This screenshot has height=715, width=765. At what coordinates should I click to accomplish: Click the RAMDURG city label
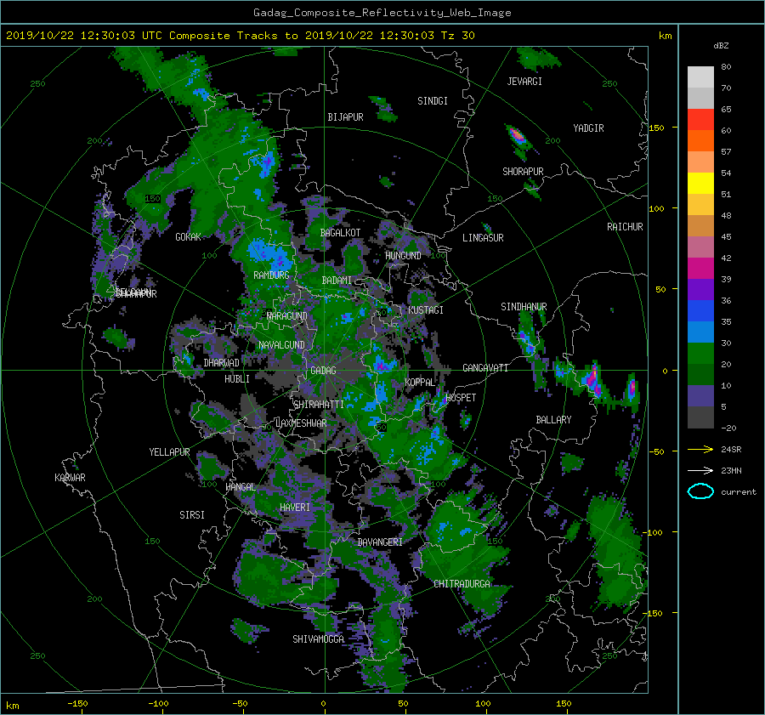(x=271, y=275)
